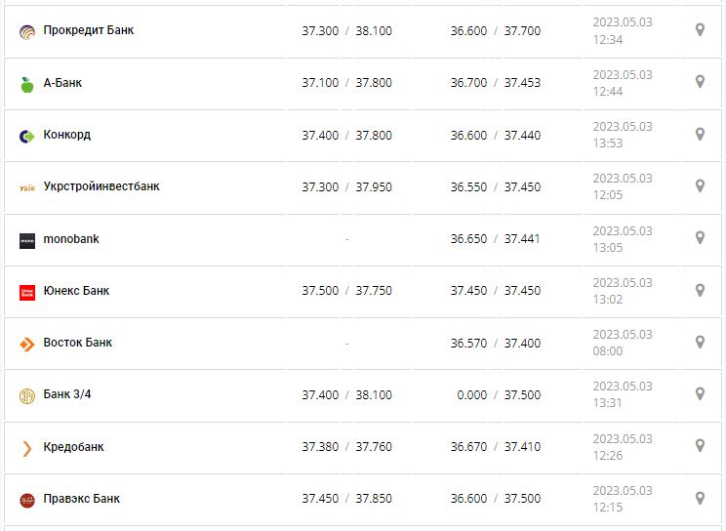Open the location marker for А-Банк
This screenshot has width=726, height=531.
coord(700,82)
